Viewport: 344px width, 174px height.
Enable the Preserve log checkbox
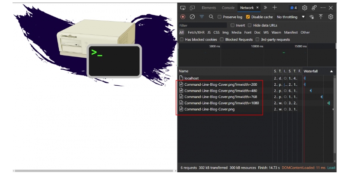coord(219,17)
